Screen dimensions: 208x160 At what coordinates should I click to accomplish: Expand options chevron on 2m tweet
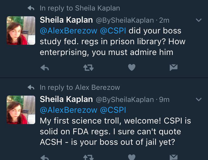point(199,20)
